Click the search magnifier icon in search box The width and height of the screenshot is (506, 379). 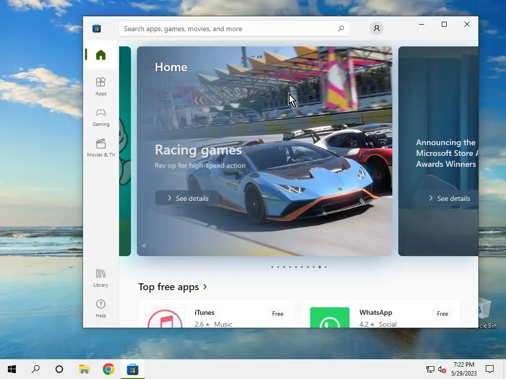click(x=341, y=29)
